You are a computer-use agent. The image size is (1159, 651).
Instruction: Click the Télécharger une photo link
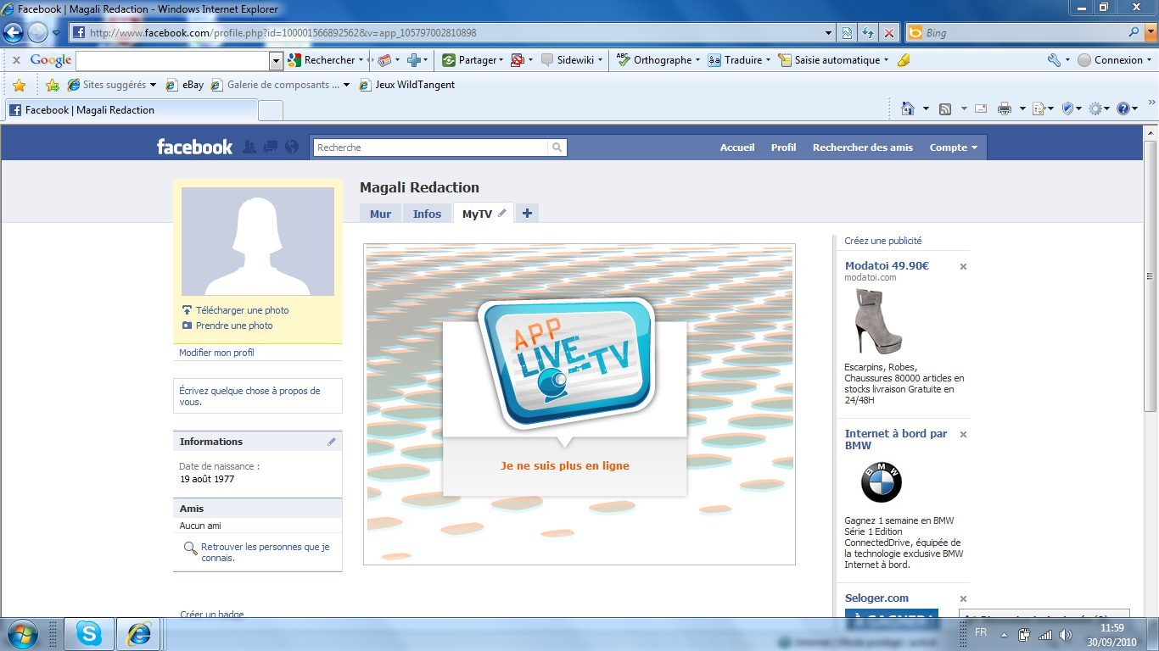coord(242,310)
